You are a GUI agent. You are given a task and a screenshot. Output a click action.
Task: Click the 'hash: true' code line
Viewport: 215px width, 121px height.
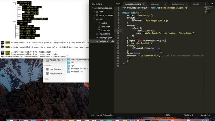point(133,53)
